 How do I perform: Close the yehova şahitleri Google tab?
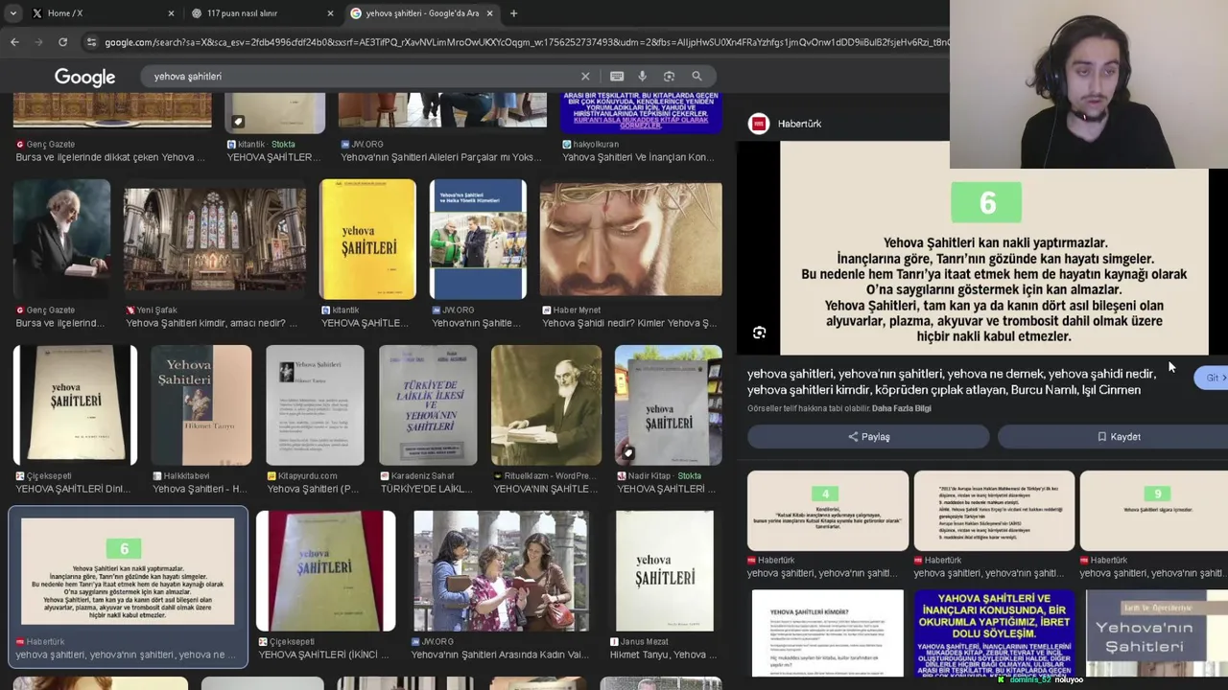(489, 13)
